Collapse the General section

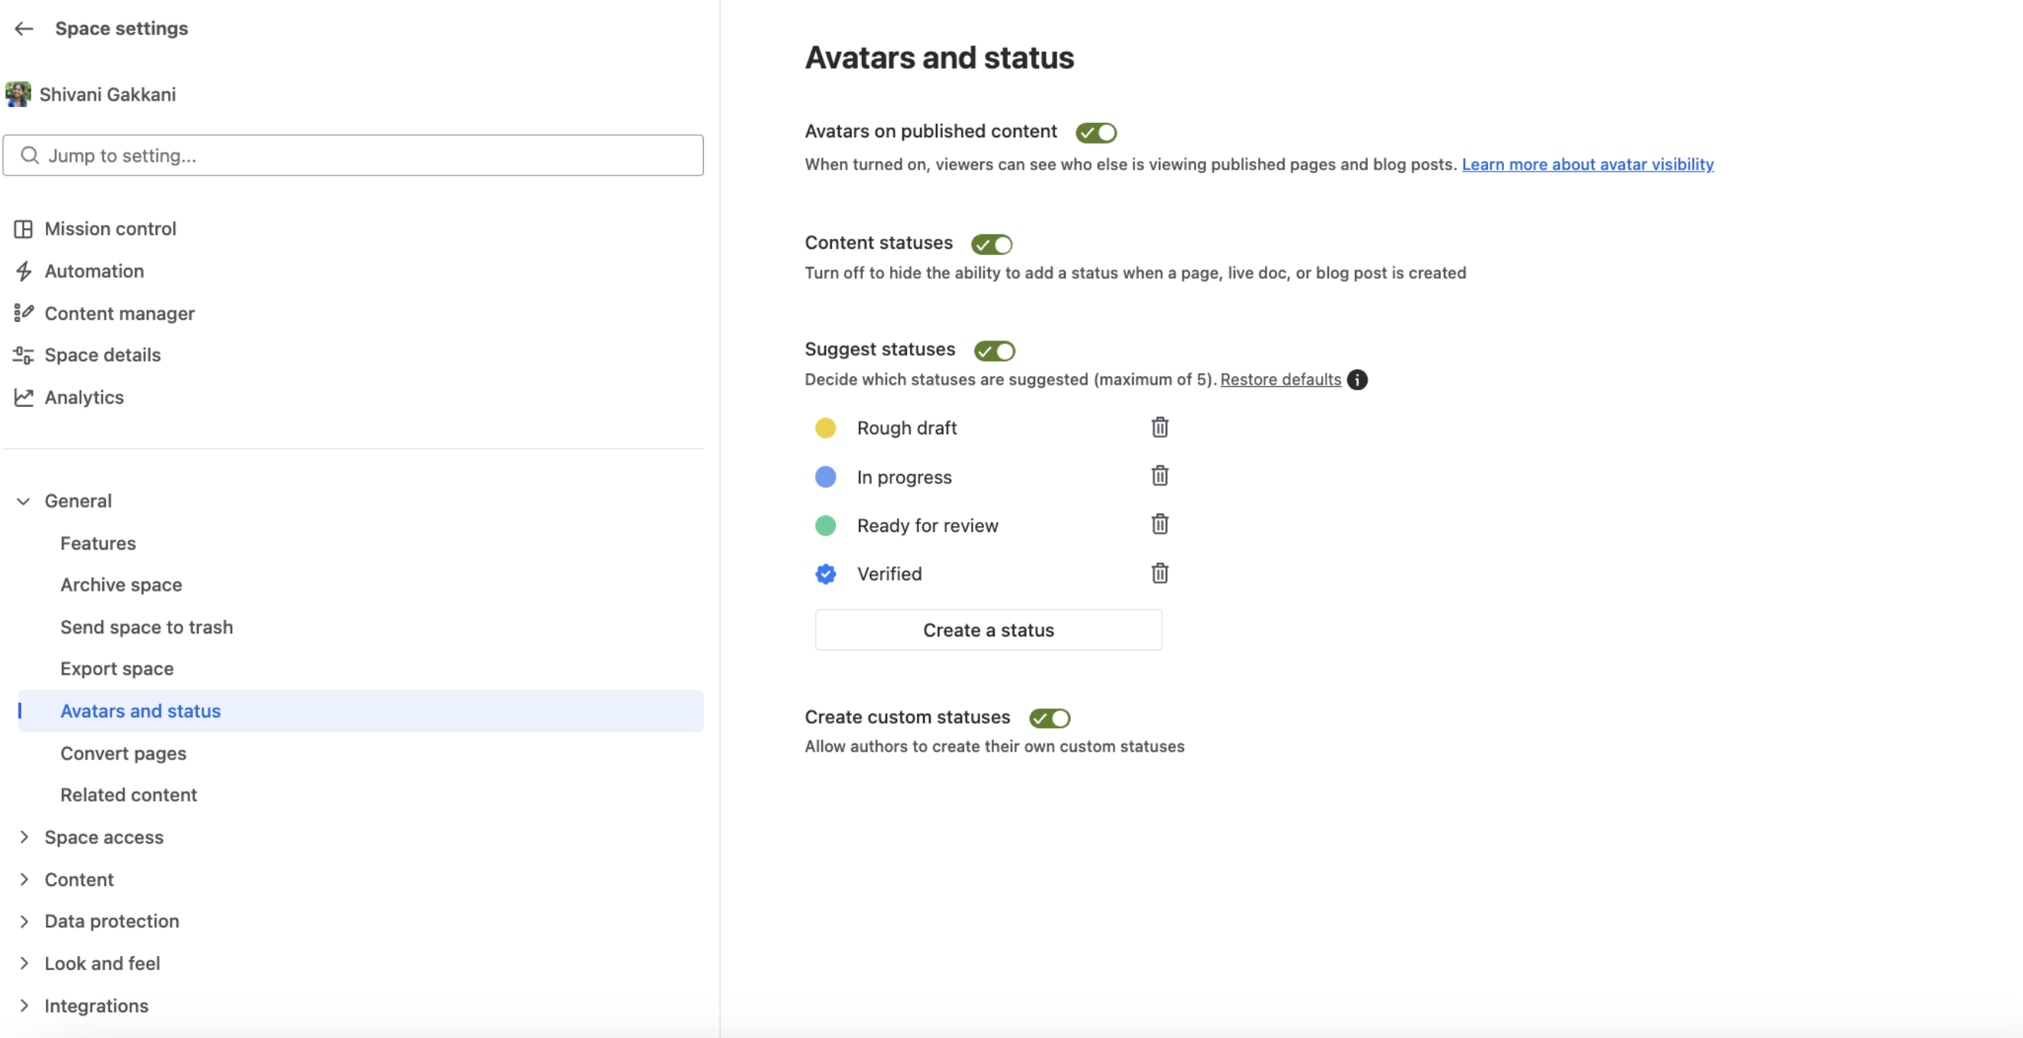click(x=24, y=501)
